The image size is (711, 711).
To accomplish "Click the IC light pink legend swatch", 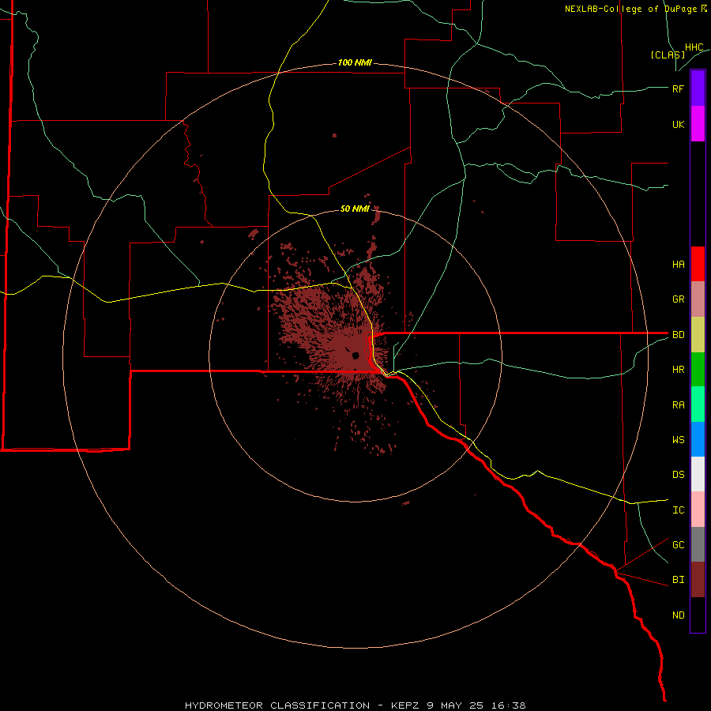I will pos(698,510).
